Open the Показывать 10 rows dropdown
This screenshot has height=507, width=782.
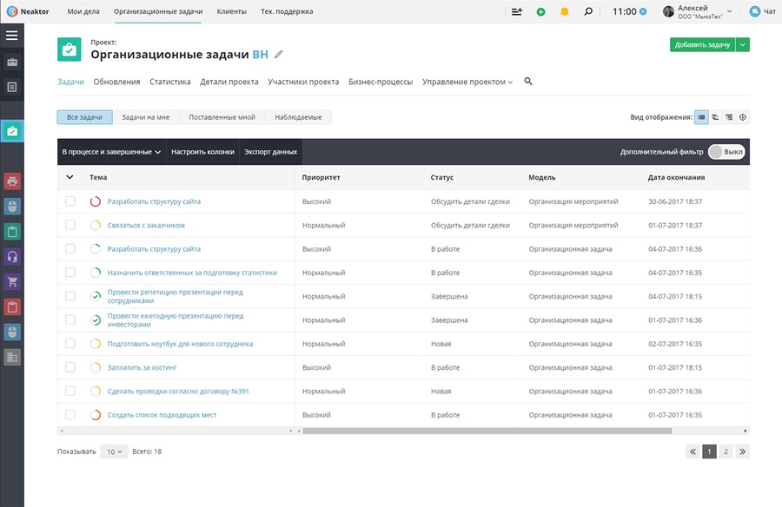pyautogui.click(x=114, y=451)
